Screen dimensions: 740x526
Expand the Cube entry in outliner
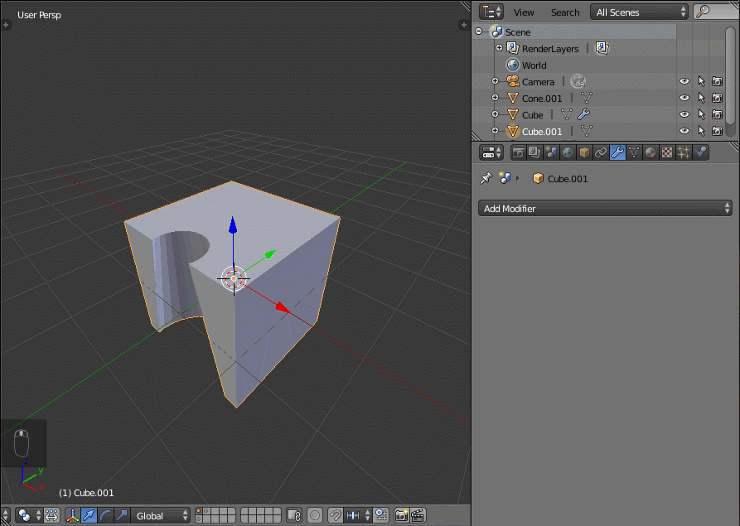click(497, 114)
